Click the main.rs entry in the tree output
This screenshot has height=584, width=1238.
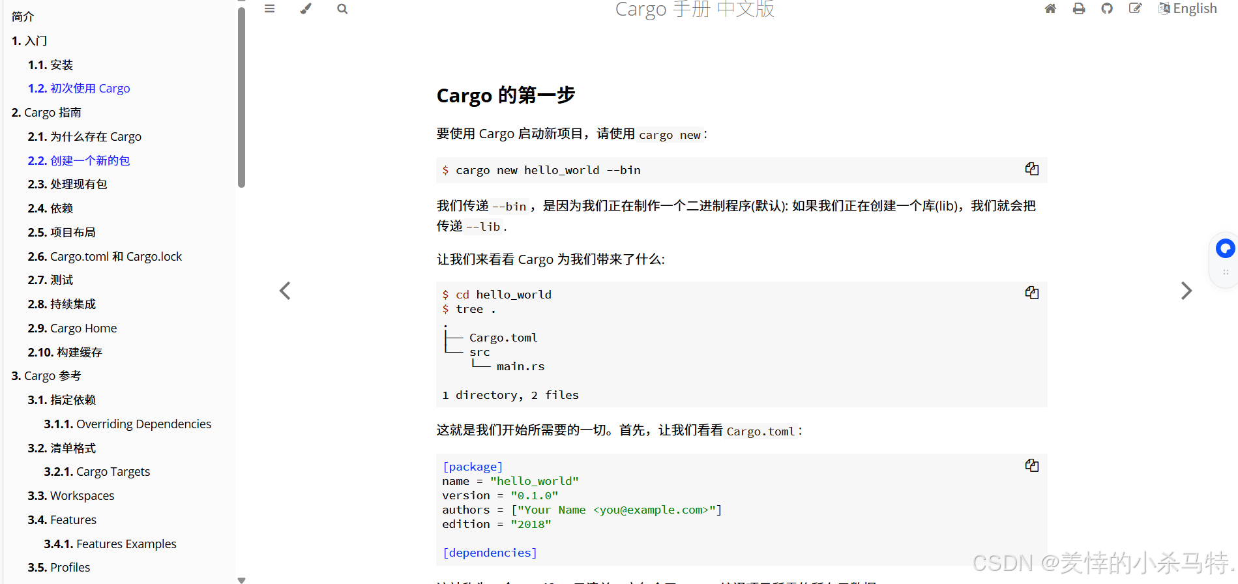tap(520, 366)
